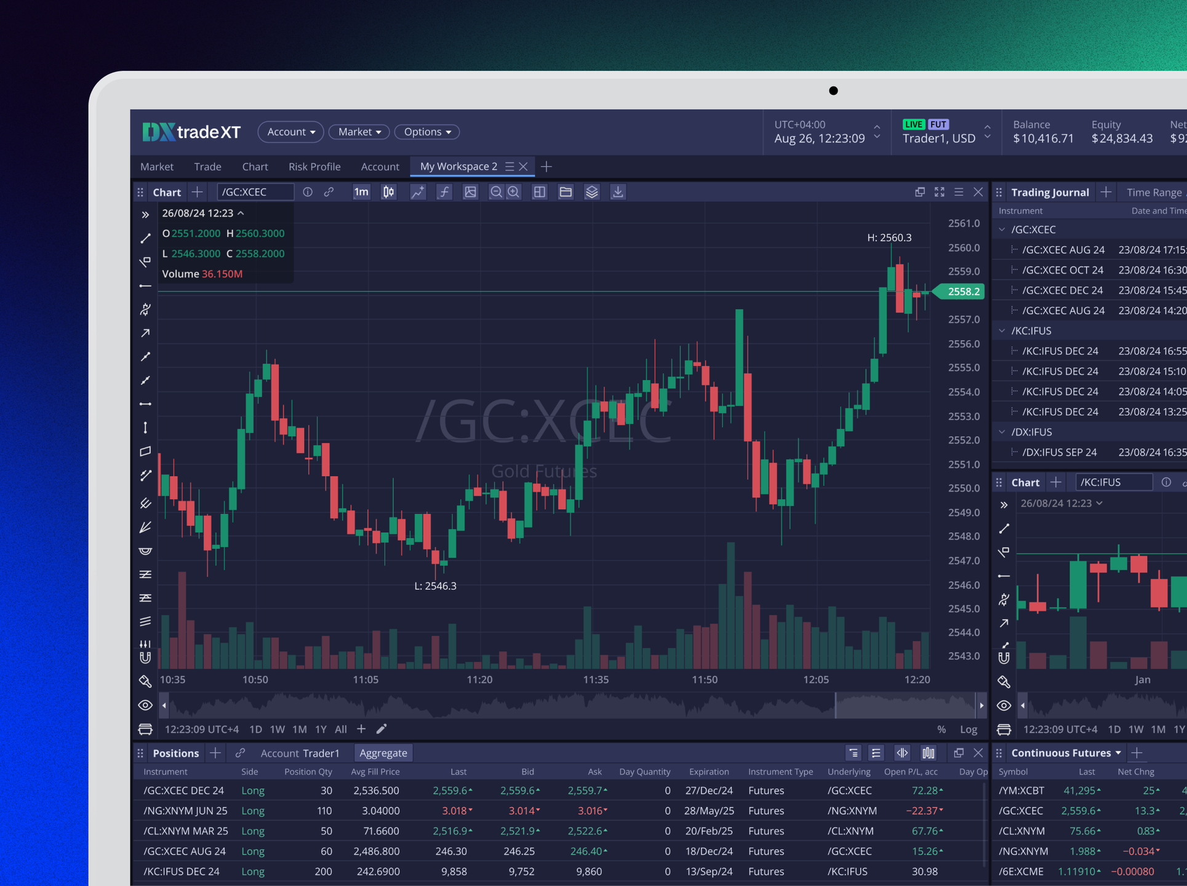
Task: Open the Trade tab
Action: (207, 167)
